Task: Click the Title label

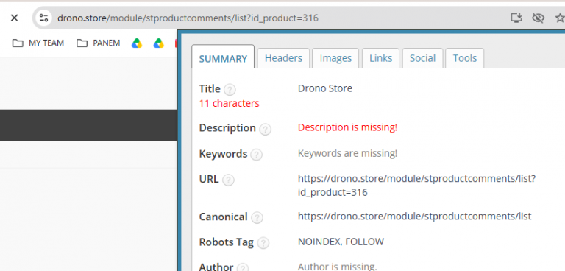Action: pyautogui.click(x=210, y=89)
